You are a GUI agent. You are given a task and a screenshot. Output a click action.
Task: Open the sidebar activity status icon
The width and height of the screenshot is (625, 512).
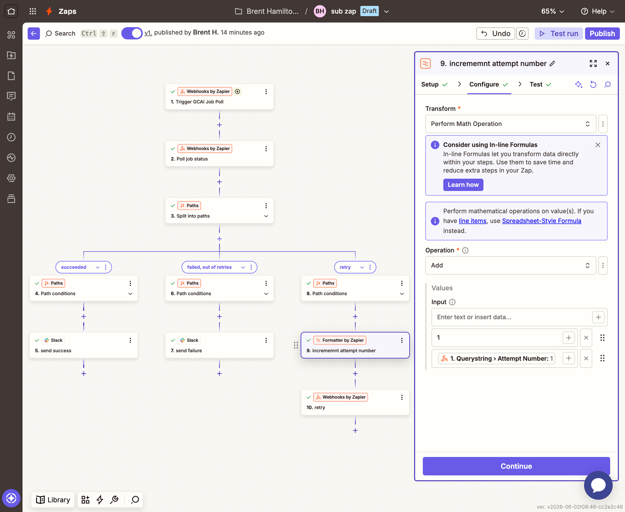coord(11,157)
